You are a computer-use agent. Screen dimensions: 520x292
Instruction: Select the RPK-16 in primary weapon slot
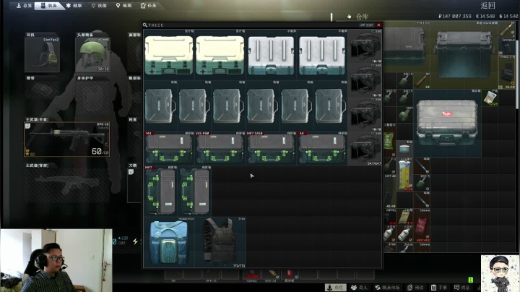point(66,139)
